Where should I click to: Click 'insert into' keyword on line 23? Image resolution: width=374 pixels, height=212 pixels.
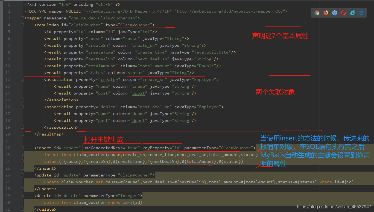[58, 155]
